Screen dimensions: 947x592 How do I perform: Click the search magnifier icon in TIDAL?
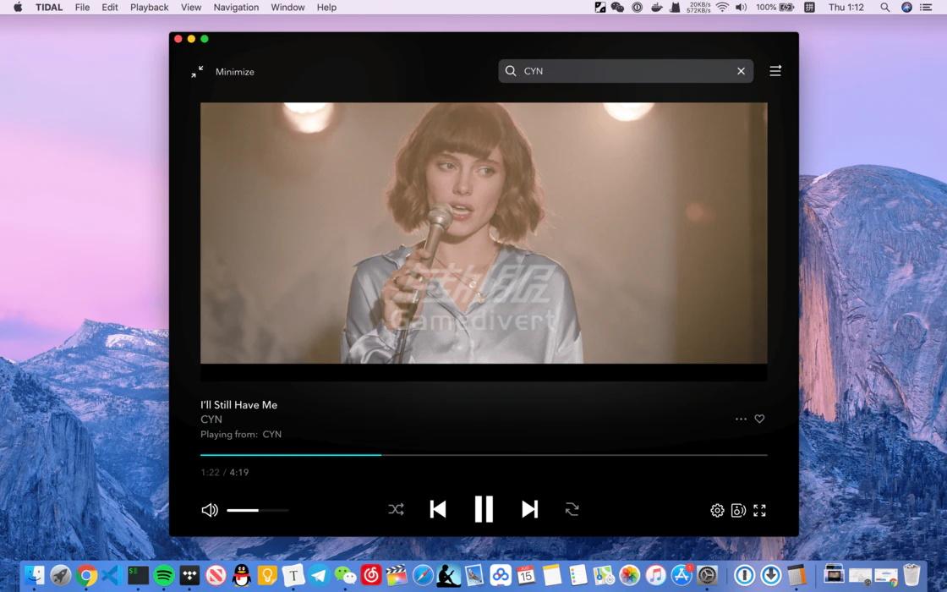click(x=511, y=71)
